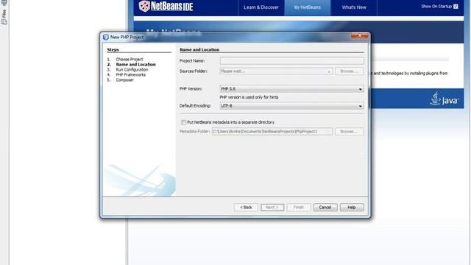This screenshot has width=471, height=265.
Task: Toggle the Show On Startup checkbox
Action: coord(456,7)
